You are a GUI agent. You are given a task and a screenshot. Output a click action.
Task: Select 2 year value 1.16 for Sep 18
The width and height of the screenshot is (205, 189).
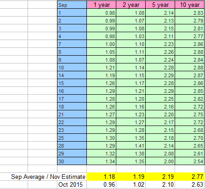131,106
